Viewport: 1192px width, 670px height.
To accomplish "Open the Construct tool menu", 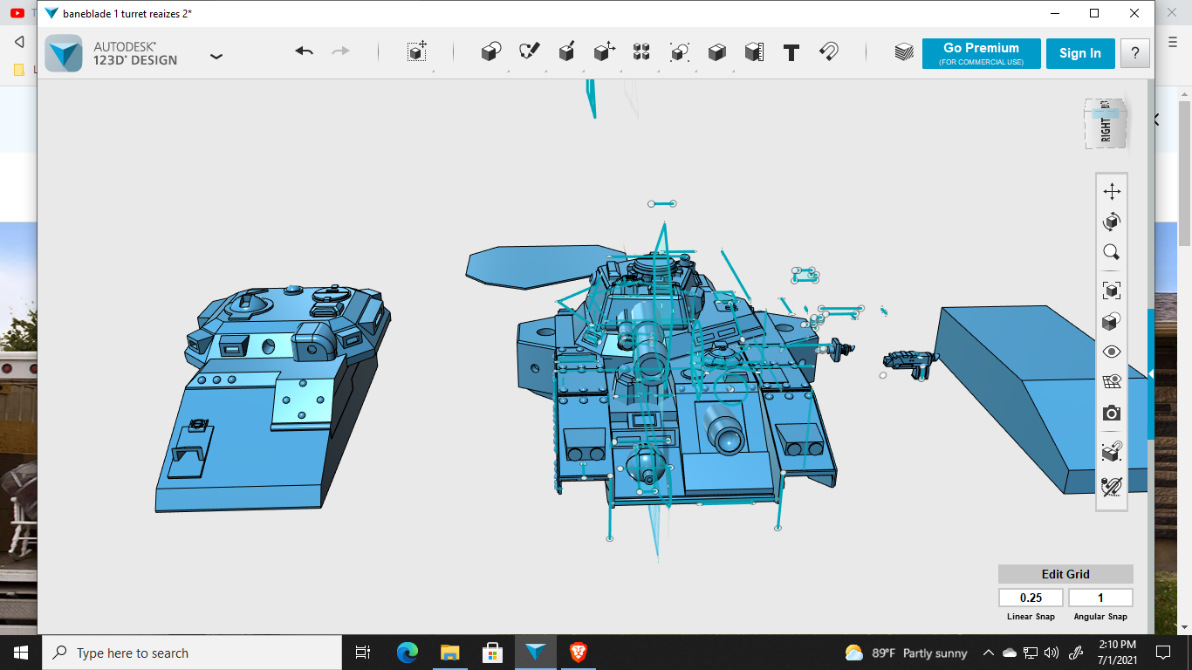I will pyautogui.click(x=566, y=51).
